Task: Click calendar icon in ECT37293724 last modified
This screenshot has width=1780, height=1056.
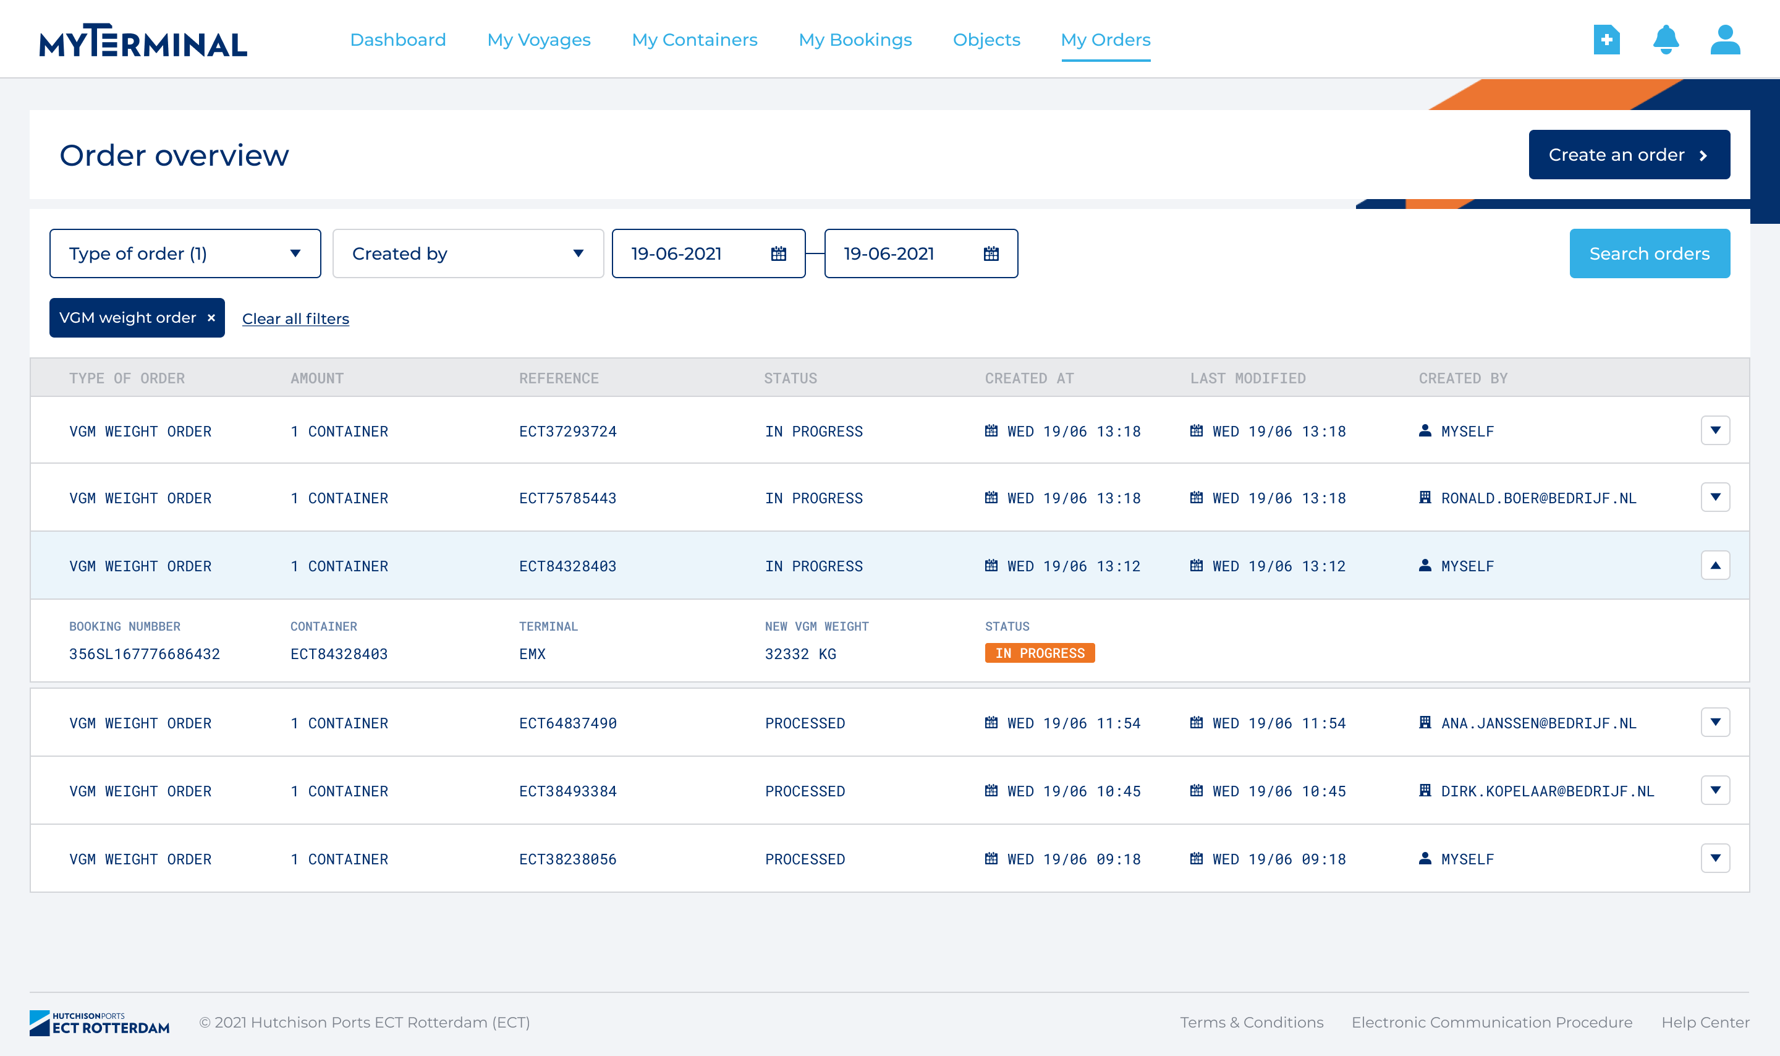Action: tap(1196, 430)
